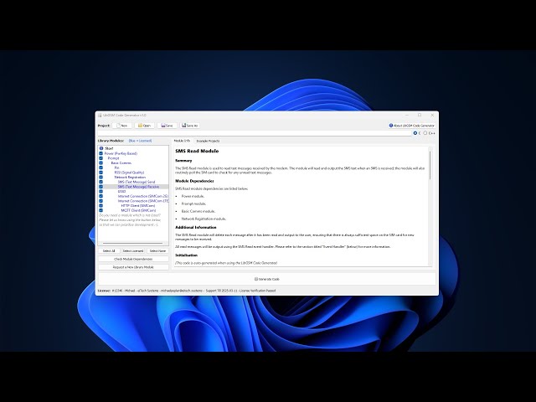
Task: Select the USSD module label
Action: 121,192
